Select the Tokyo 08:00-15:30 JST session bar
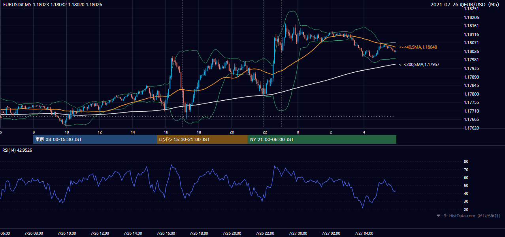 tap(95, 139)
